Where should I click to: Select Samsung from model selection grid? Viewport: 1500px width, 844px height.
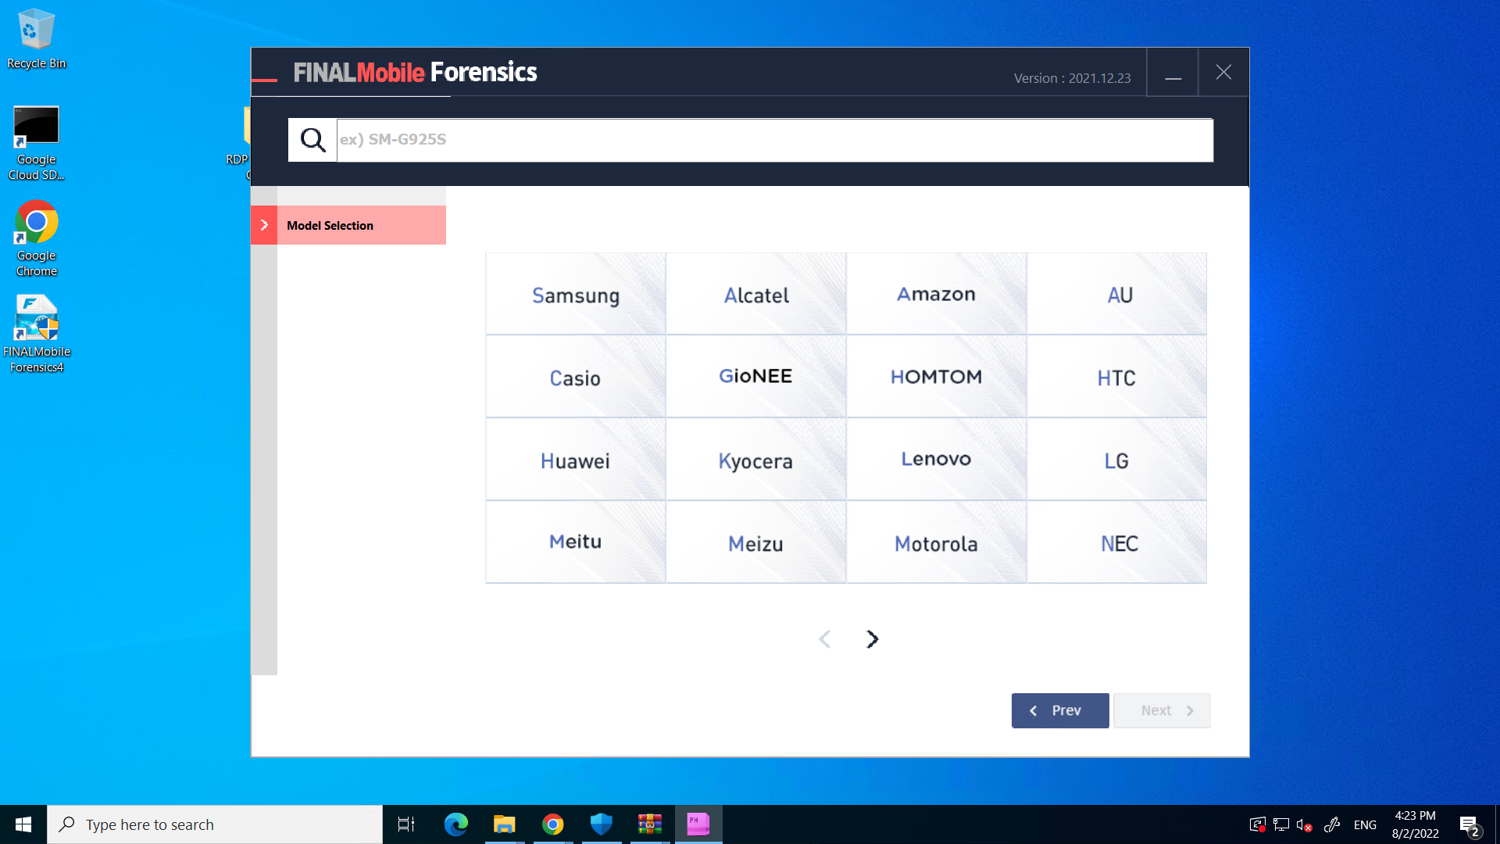[x=575, y=293]
